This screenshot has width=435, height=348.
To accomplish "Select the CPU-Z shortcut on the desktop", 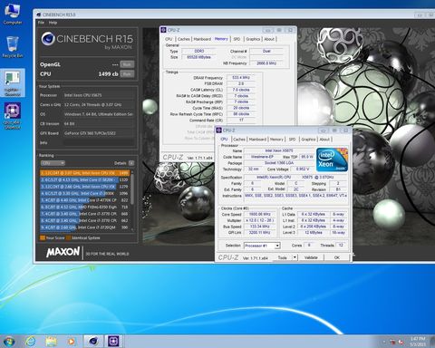I will [x=13, y=116].
